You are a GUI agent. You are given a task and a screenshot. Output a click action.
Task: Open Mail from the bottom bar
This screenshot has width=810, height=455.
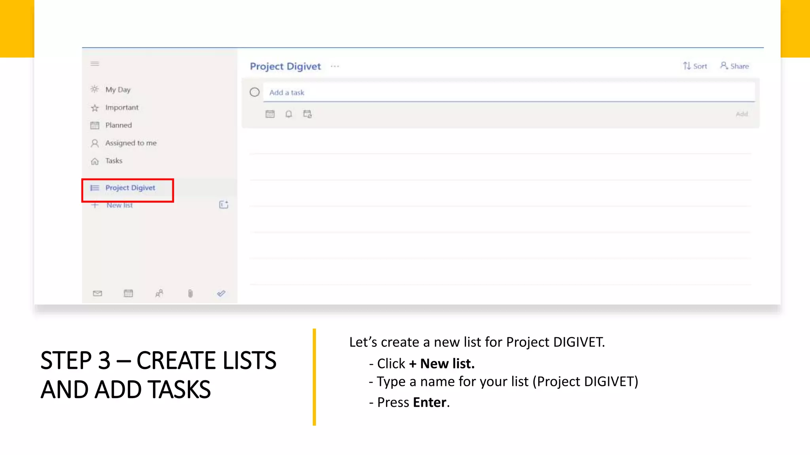coord(97,293)
